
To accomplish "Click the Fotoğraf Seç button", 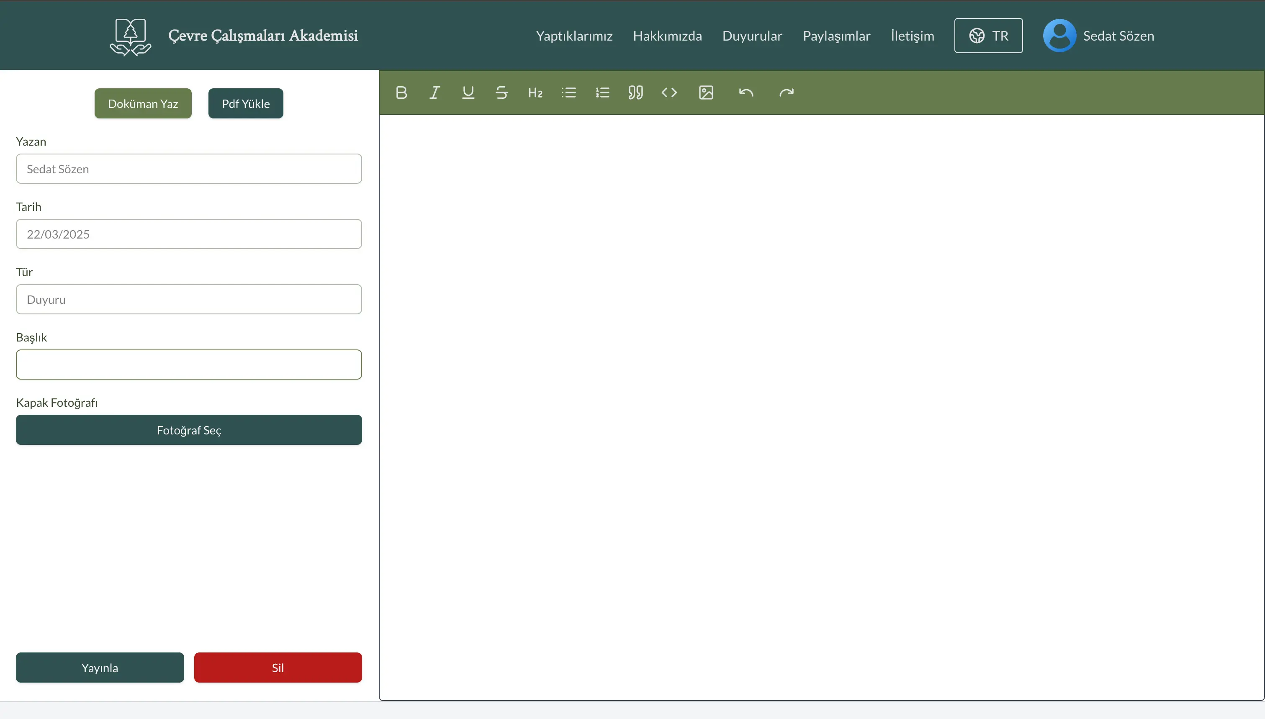I will (x=189, y=430).
